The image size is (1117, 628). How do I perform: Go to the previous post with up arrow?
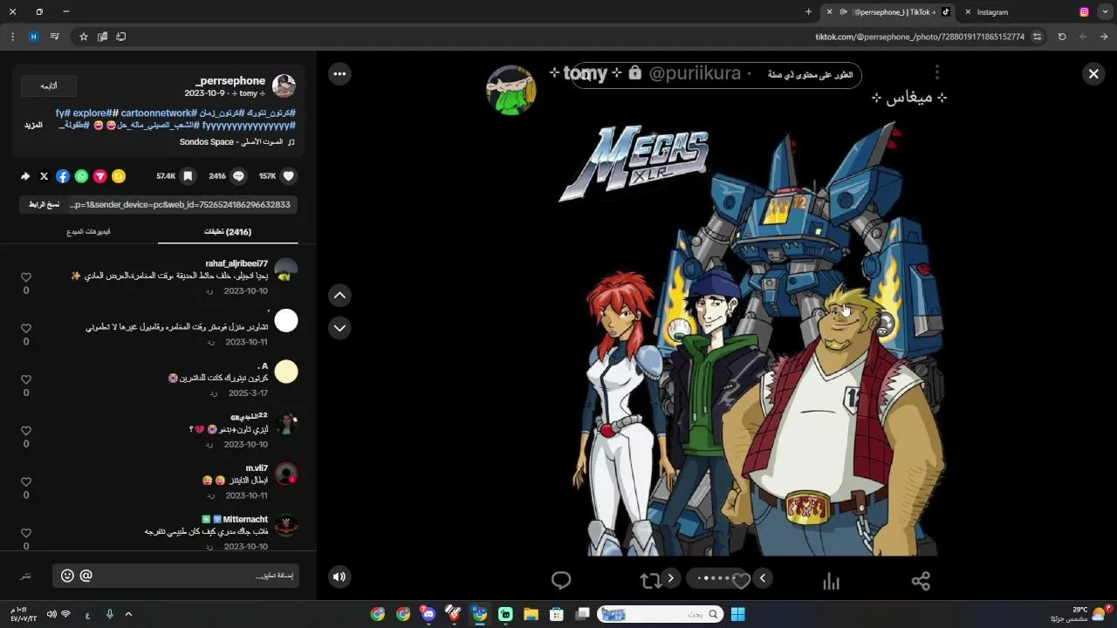point(339,296)
